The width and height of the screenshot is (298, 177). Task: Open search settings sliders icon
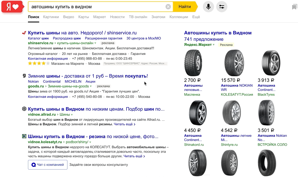coord(222,7)
